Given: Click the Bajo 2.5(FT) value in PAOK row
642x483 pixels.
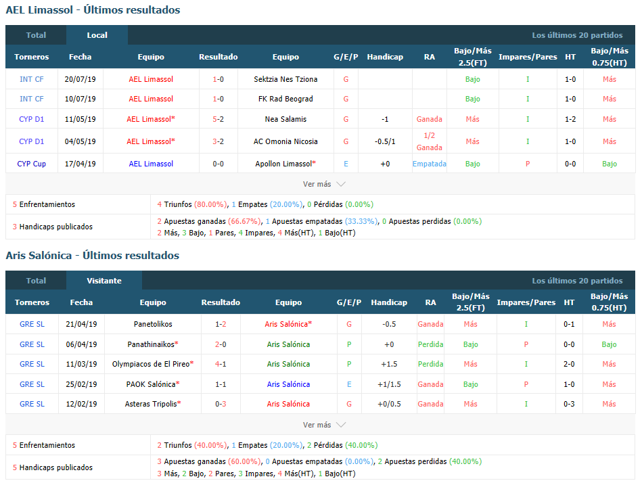Looking at the screenshot, I should tap(470, 384).
